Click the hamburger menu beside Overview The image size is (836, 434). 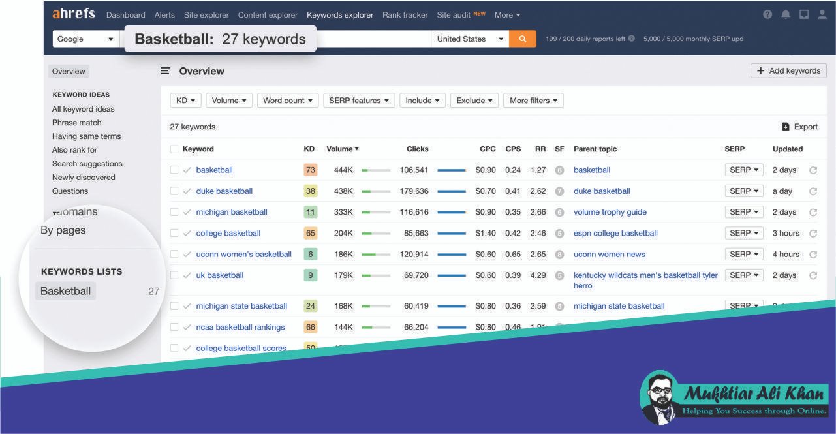pos(166,71)
